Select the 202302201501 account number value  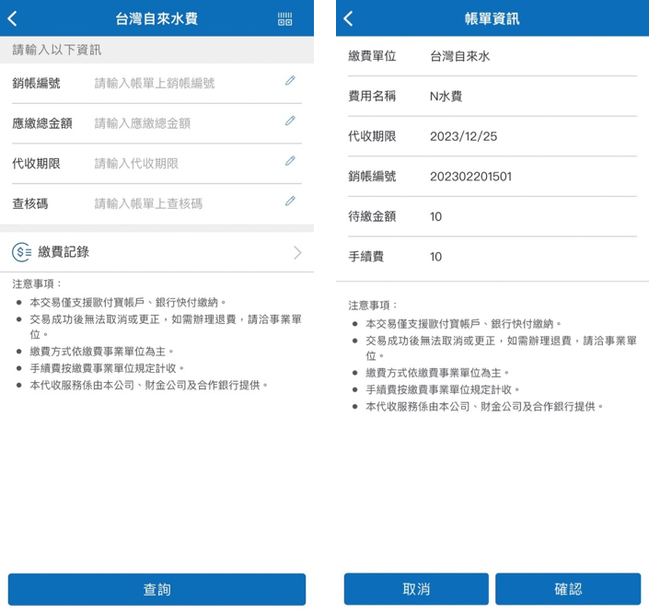(470, 177)
